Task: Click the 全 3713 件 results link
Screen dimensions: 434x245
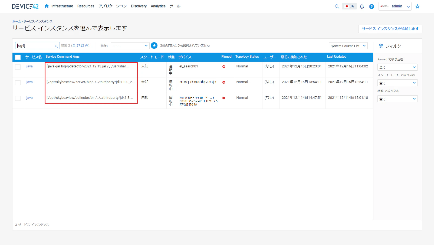Action: pyautogui.click(x=80, y=45)
